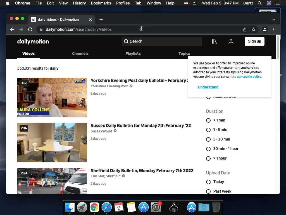Switch to the Playlists tab
This screenshot has width=286, height=215.
click(133, 53)
